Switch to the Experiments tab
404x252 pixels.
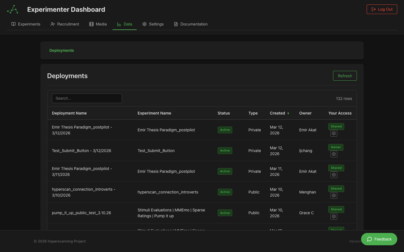coord(26,24)
